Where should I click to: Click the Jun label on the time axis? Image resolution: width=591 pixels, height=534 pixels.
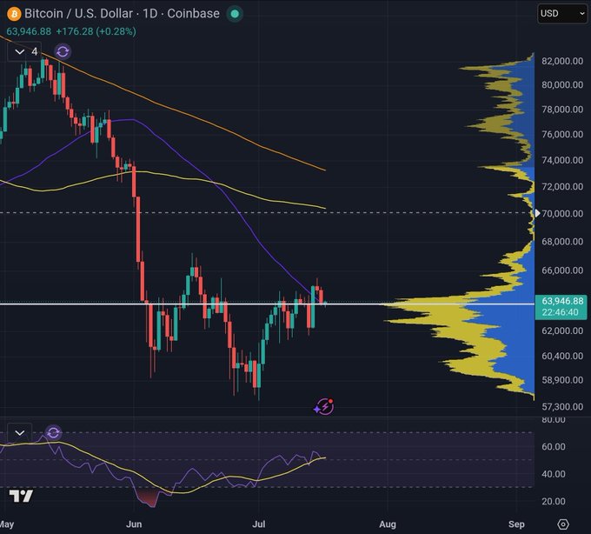point(134,524)
